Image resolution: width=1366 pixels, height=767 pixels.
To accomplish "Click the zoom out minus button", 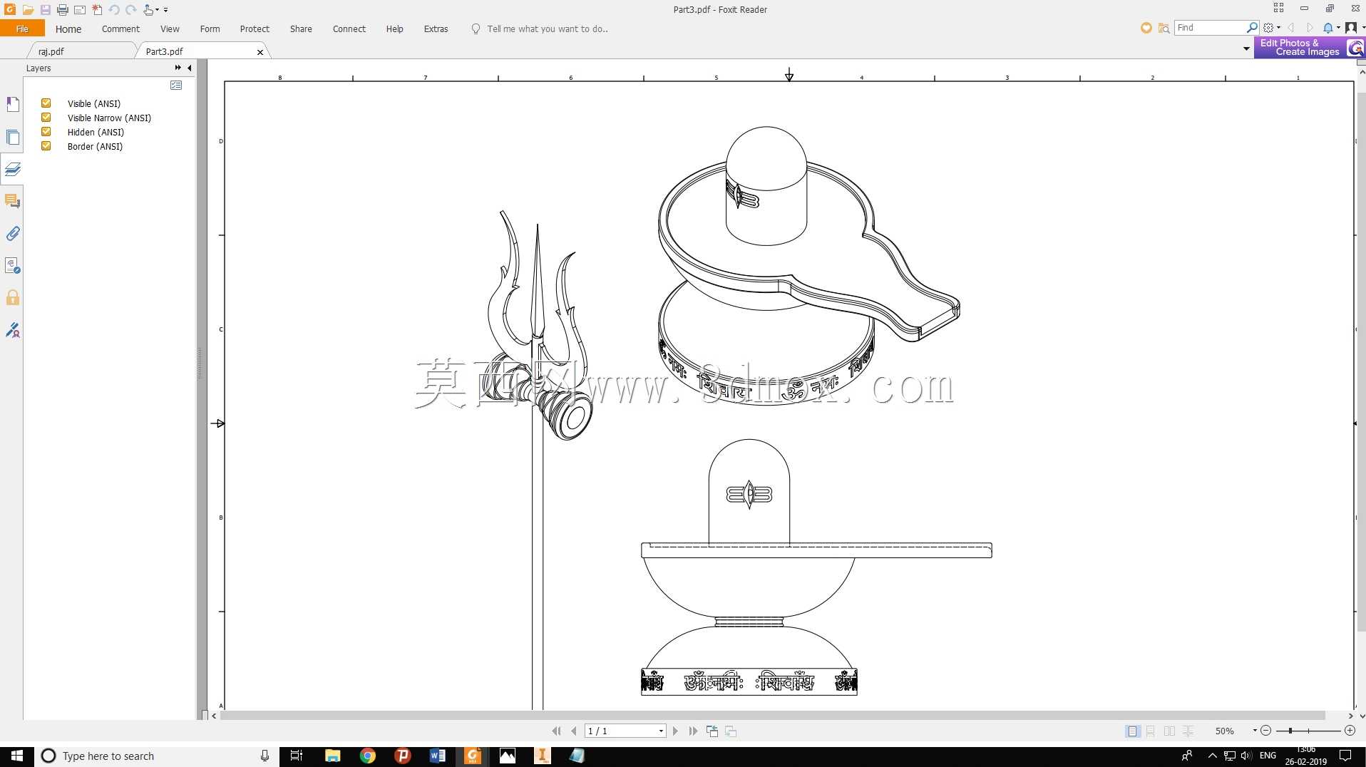I will pos(1266,731).
